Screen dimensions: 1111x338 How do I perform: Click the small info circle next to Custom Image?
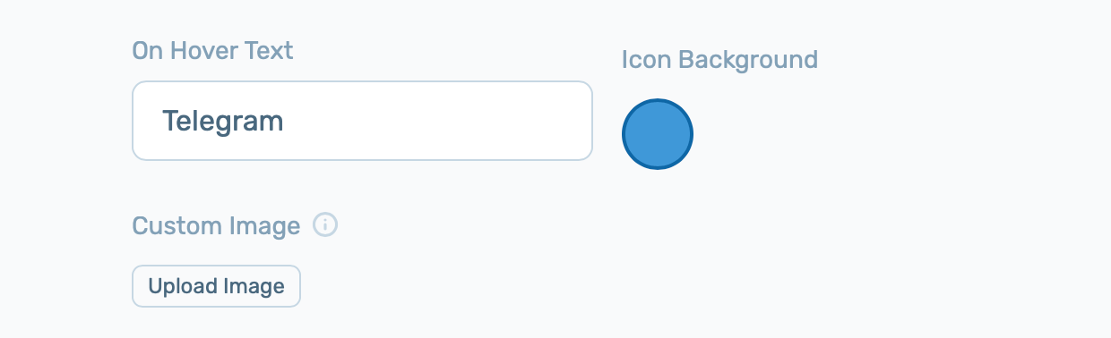click(325, 225)
